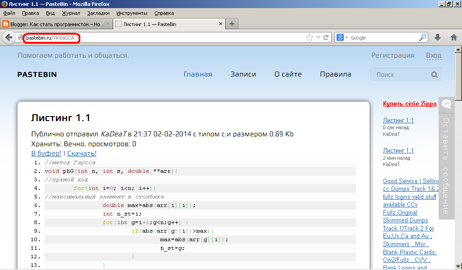Image resolution: width=462 pixels, height=270 pixels.
Task: Go to Главная in the site navigation
Action: click(x=198, y=74)
